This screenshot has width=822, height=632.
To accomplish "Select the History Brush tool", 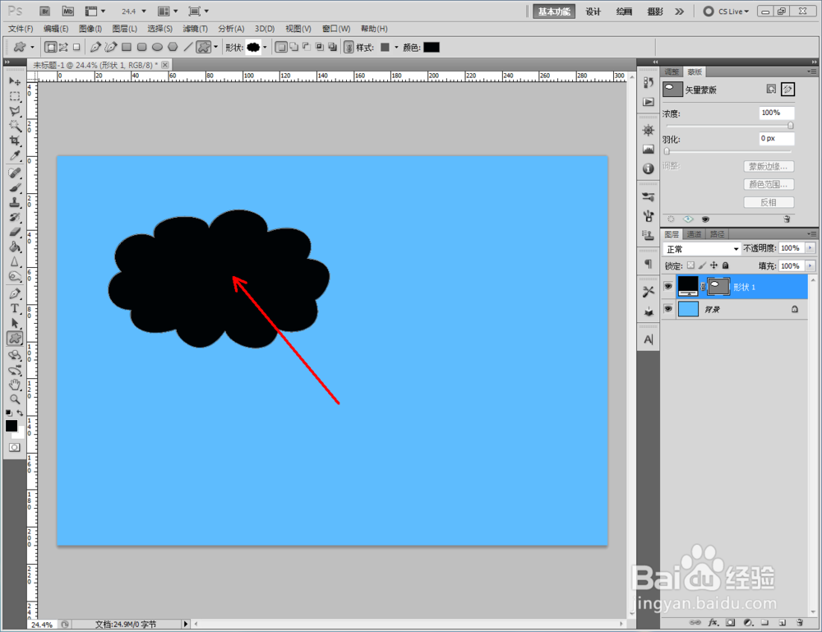I will (15, 217).
